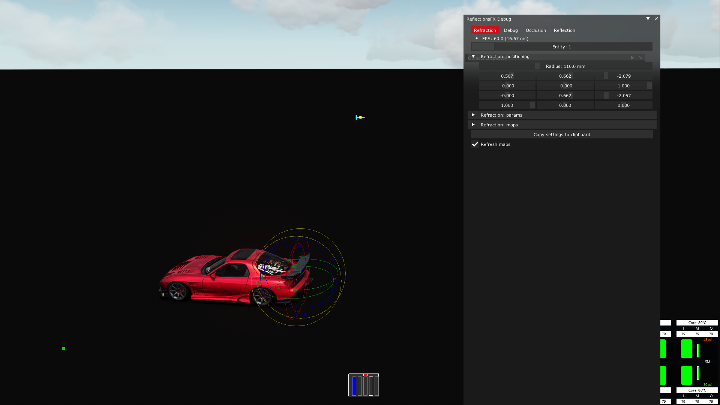This screenshot has height=405, width=720.
Task: Click the green pressure bar beside 45psi reading
Action: click(x=698, y=350)
